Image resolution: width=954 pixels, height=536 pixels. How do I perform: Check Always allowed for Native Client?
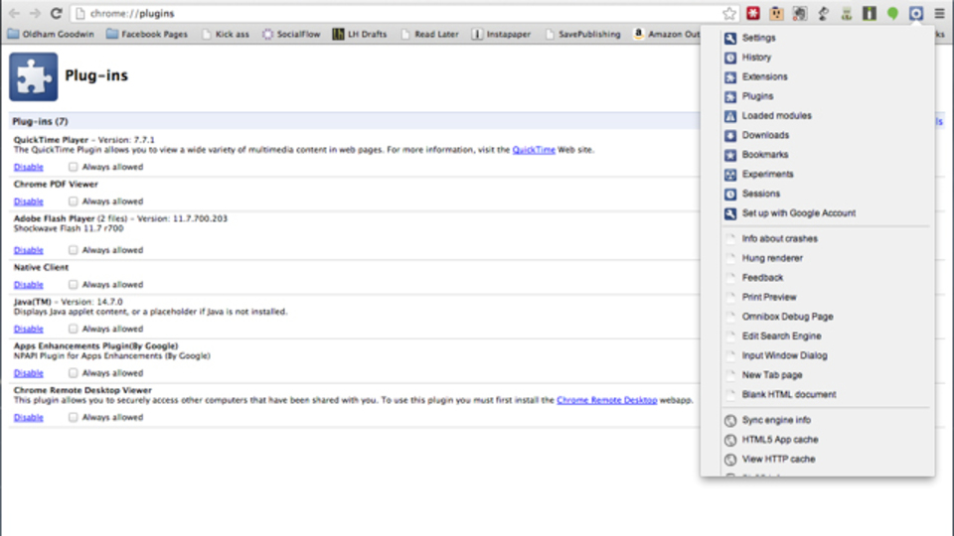click(73, 285)
